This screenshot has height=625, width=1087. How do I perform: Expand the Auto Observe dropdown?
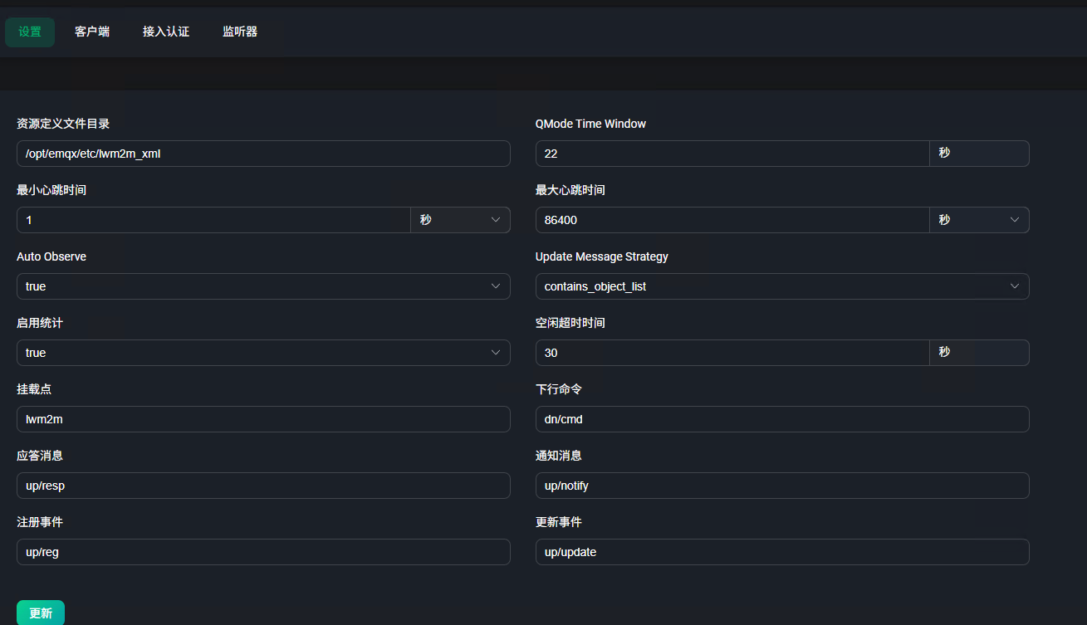click(x=263, y=286)
